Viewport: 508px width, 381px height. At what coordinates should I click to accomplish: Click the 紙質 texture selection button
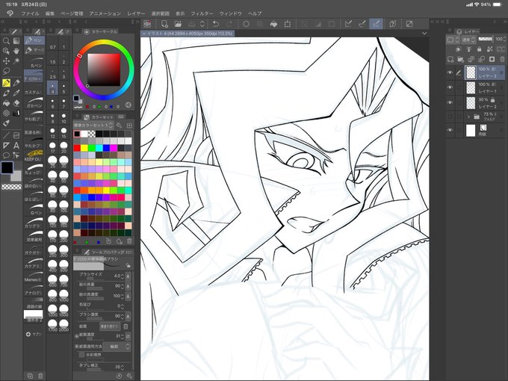[x=110, y=326]
